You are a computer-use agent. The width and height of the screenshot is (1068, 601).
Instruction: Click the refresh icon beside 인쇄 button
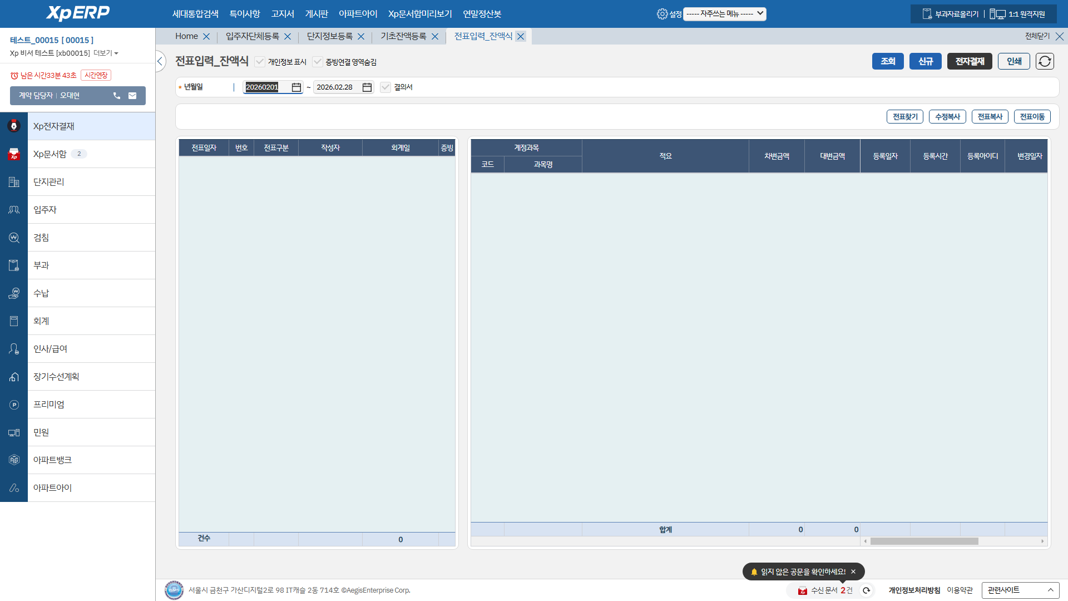[x=1045, y=61]
